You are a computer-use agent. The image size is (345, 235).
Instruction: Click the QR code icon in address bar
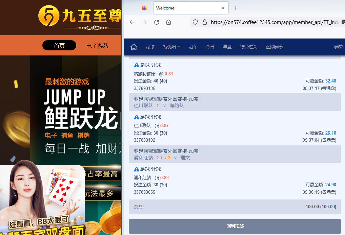(x=343, y=22)
